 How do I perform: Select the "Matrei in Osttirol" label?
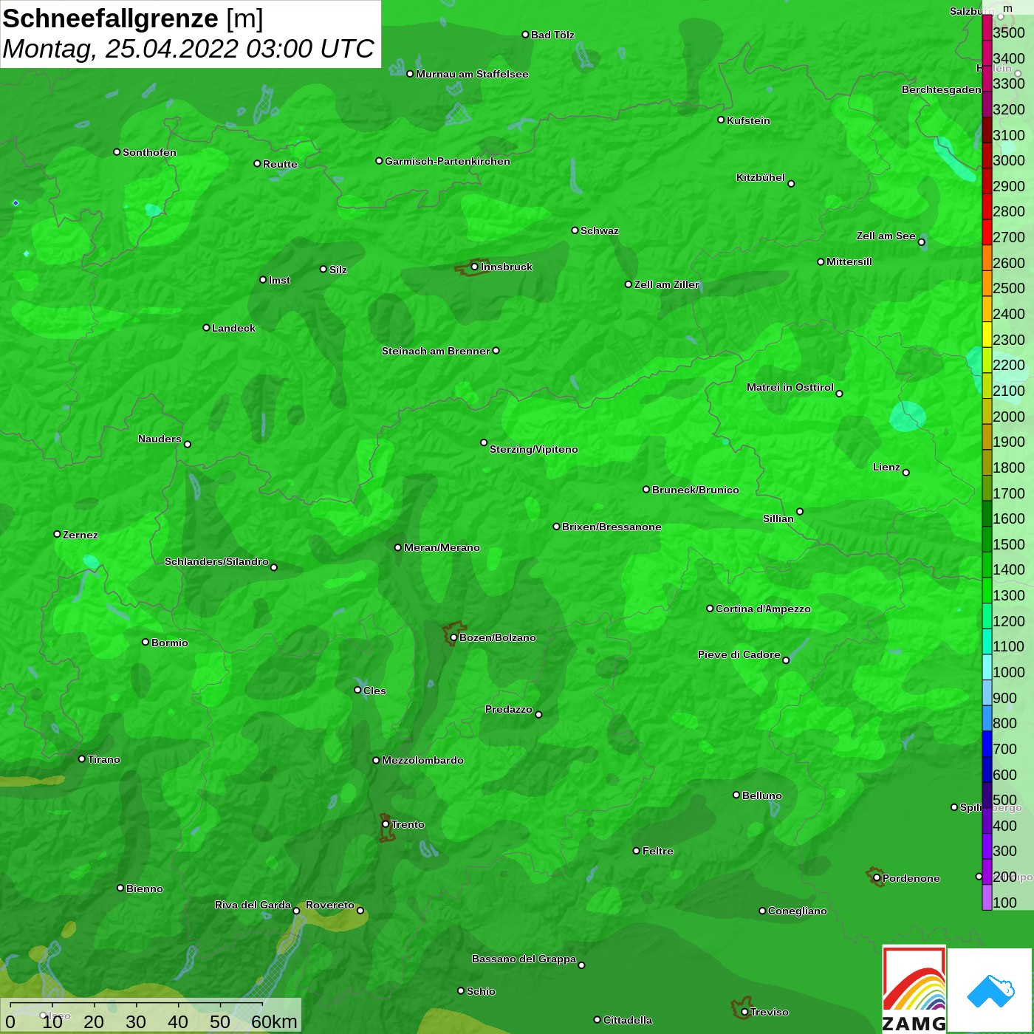(790, 387)
